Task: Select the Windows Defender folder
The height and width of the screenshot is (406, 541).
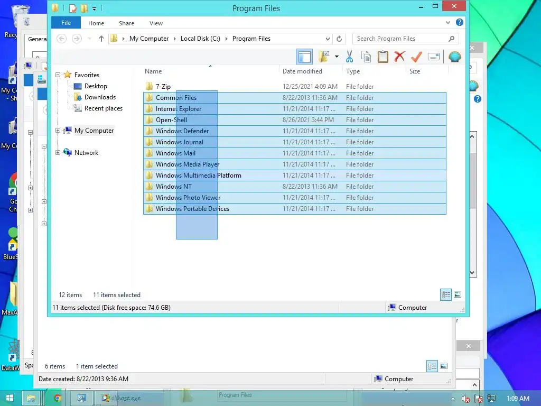Action: point(295,131)
